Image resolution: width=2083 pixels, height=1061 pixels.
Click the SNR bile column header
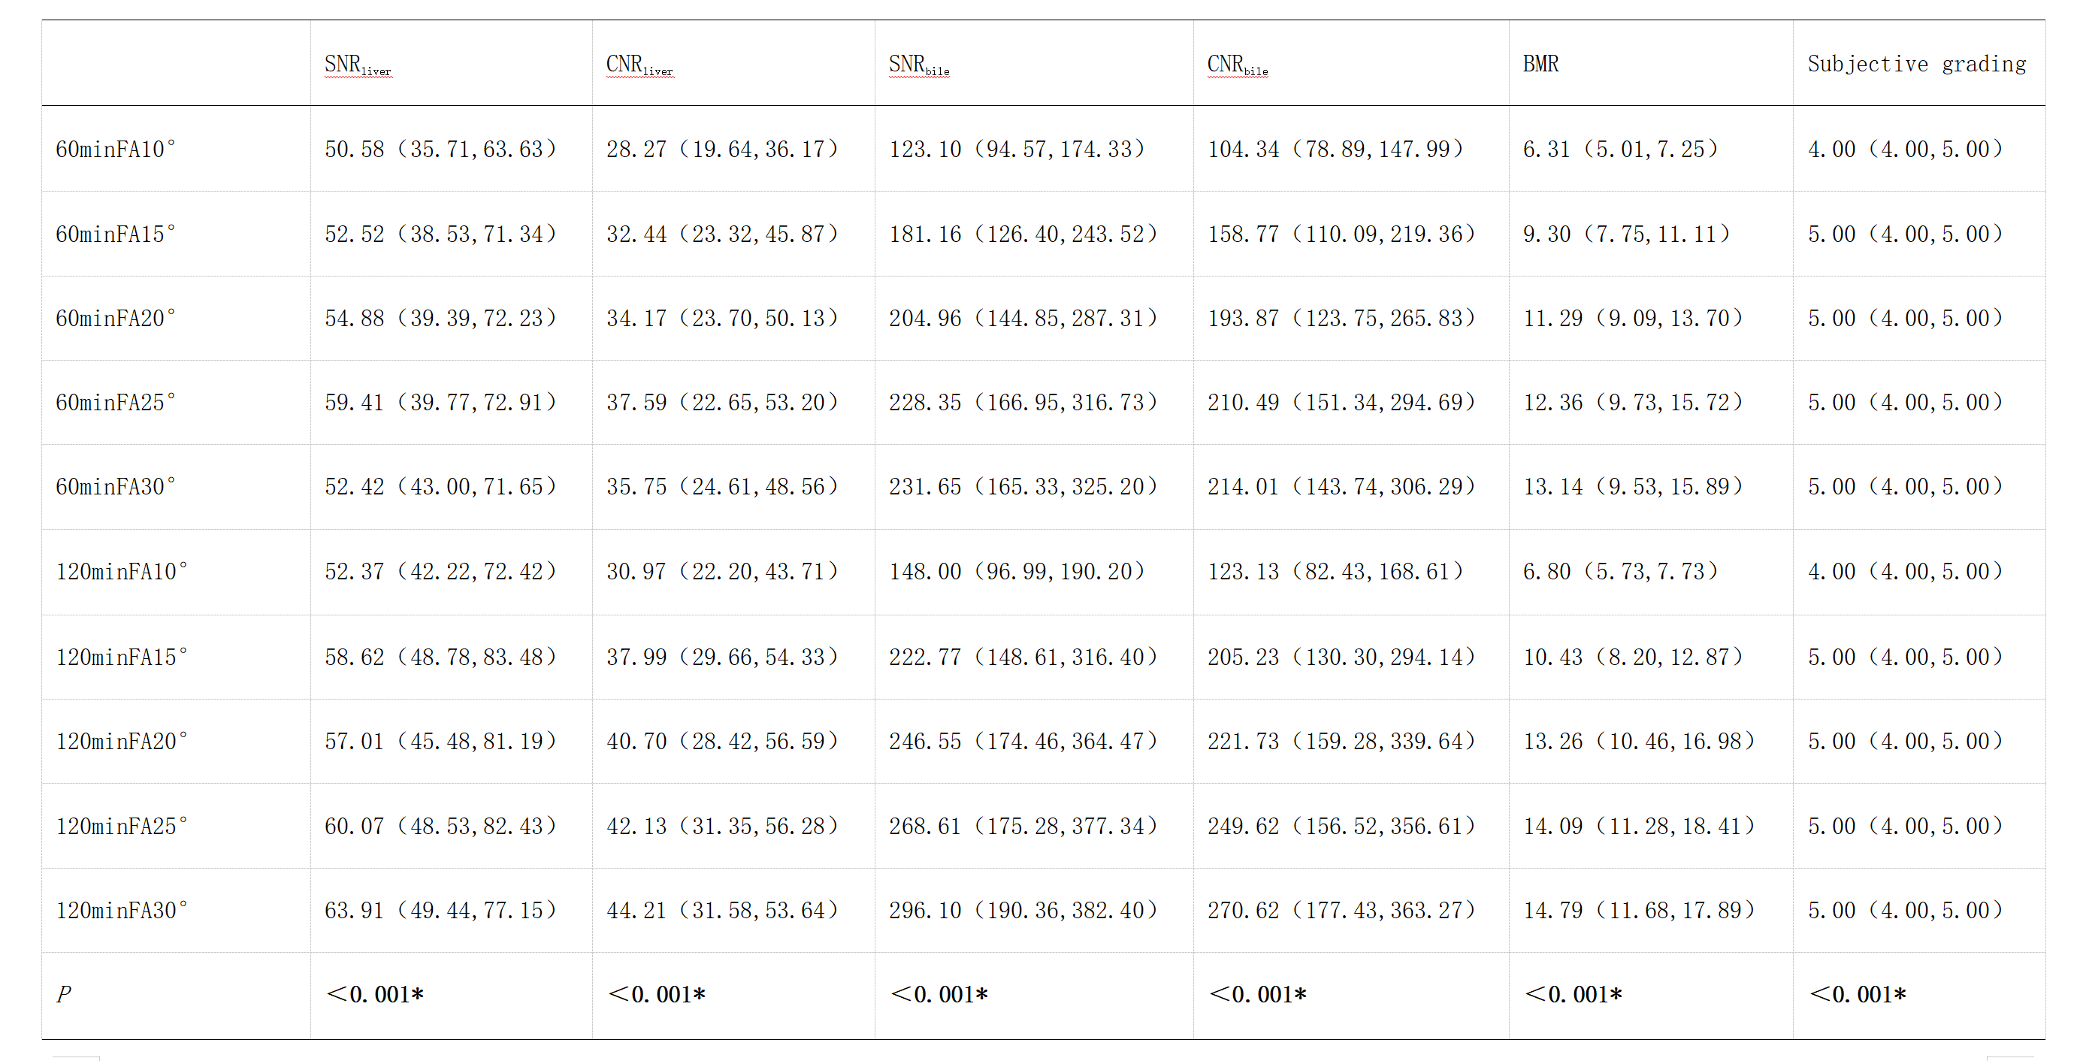918,65
